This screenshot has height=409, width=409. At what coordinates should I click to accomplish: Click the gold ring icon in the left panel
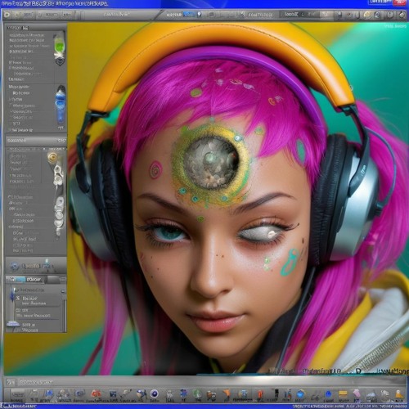click(52, 157)
